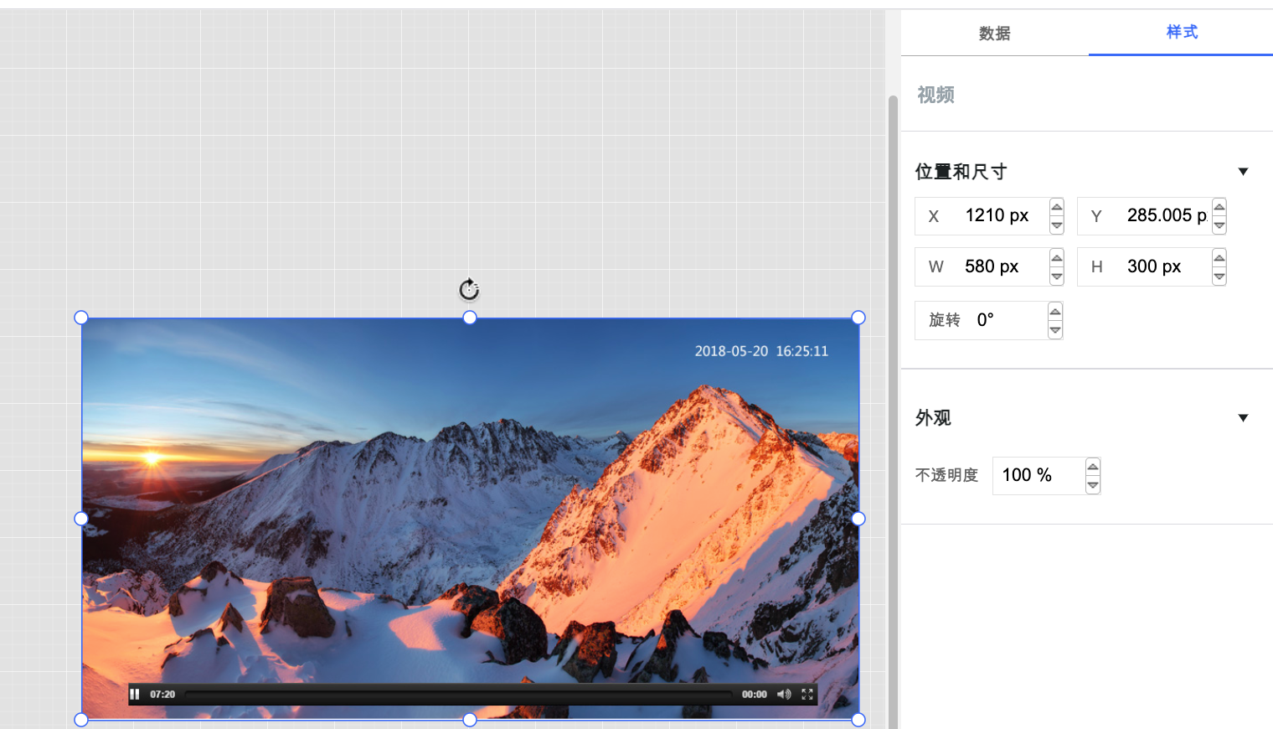Click the 视频 panel heading

coord(935,95)
